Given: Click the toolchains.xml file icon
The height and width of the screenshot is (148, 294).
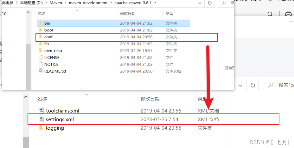Looking at the screenshot, I should coord(41,111).
